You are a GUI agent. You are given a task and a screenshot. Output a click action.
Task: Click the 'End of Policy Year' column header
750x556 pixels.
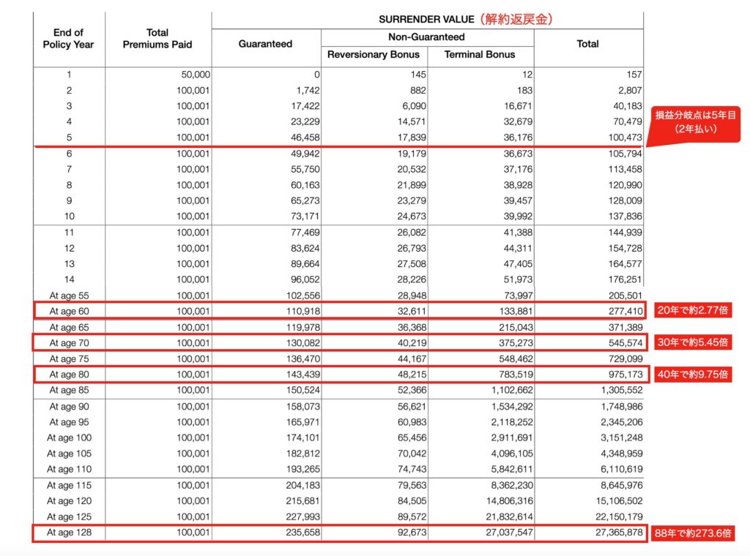68,38
